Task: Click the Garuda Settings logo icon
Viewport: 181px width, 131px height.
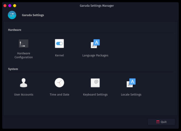Action: point(12,15)
